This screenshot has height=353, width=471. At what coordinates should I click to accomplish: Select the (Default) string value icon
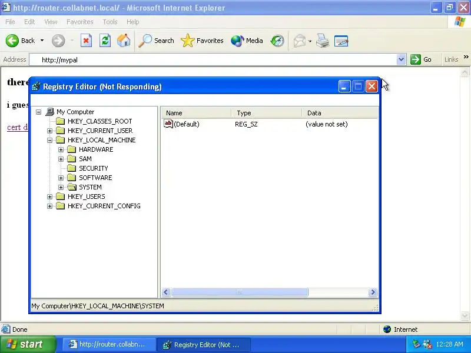coord(168,124)
